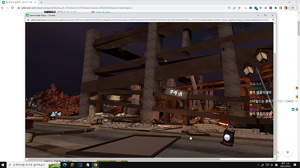Open the purple ring extension icon
This screenshot has width=300, height=168.
click(x=265, y=8)
